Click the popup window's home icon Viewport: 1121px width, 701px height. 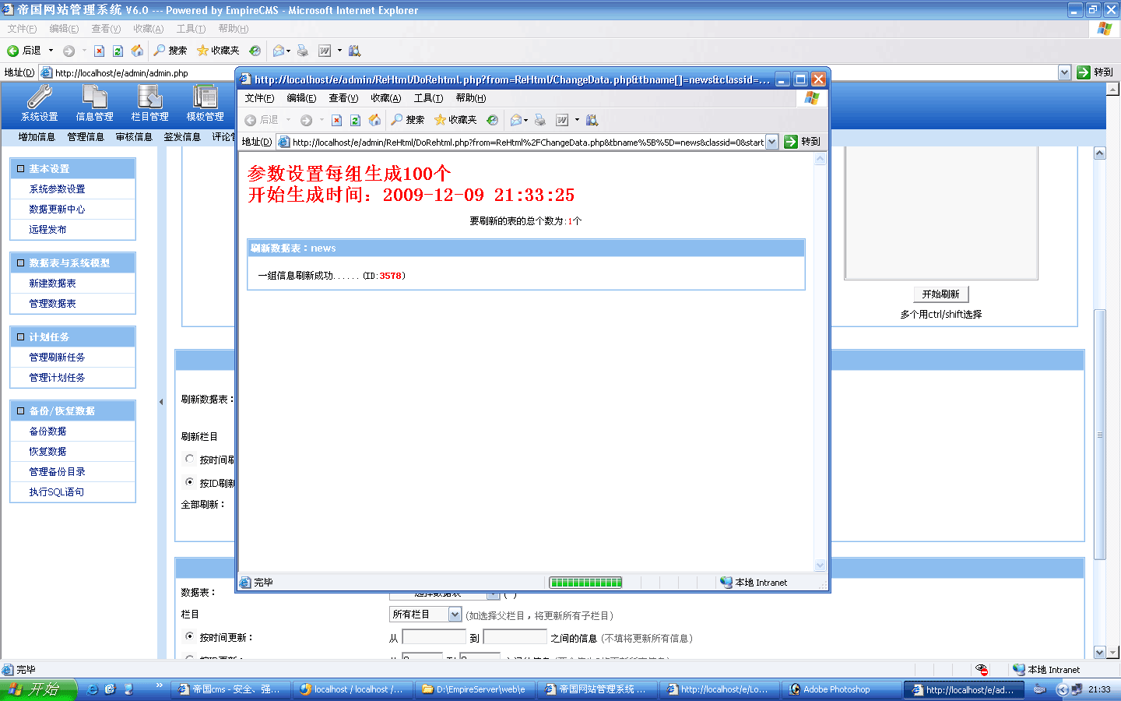[x=374, y=120]
